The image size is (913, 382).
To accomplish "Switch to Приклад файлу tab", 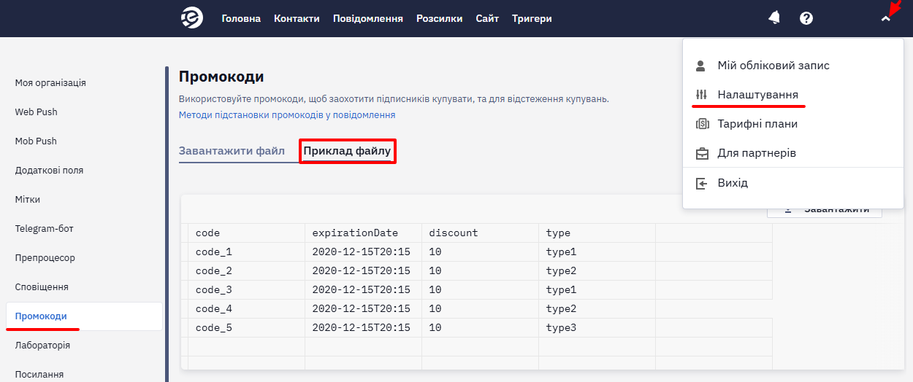I will point(348,151).
